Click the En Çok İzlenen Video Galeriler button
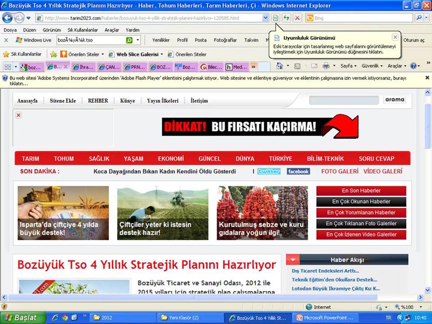The height and width of the screenshot is (324, 432). (361, 234)
